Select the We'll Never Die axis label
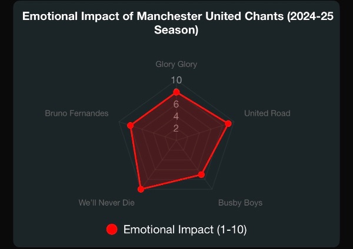The image size is (353, 249). point(106,203)
